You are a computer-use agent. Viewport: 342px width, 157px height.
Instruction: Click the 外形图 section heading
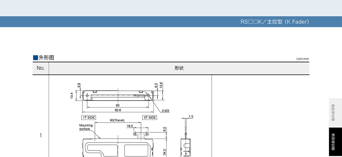pos(46,58)
